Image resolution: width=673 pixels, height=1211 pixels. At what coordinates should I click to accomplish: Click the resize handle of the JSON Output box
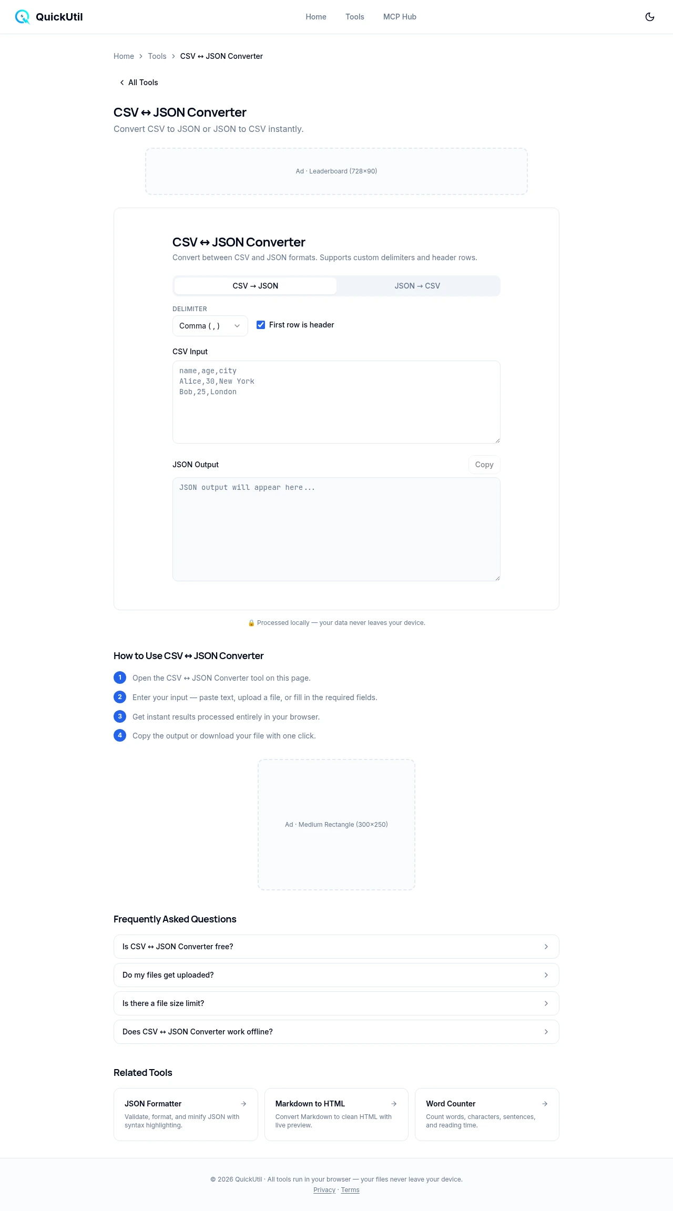coord(497,578)
